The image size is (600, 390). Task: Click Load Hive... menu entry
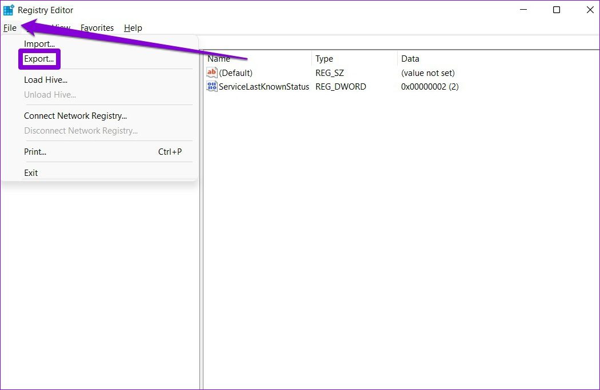point(46,80)
